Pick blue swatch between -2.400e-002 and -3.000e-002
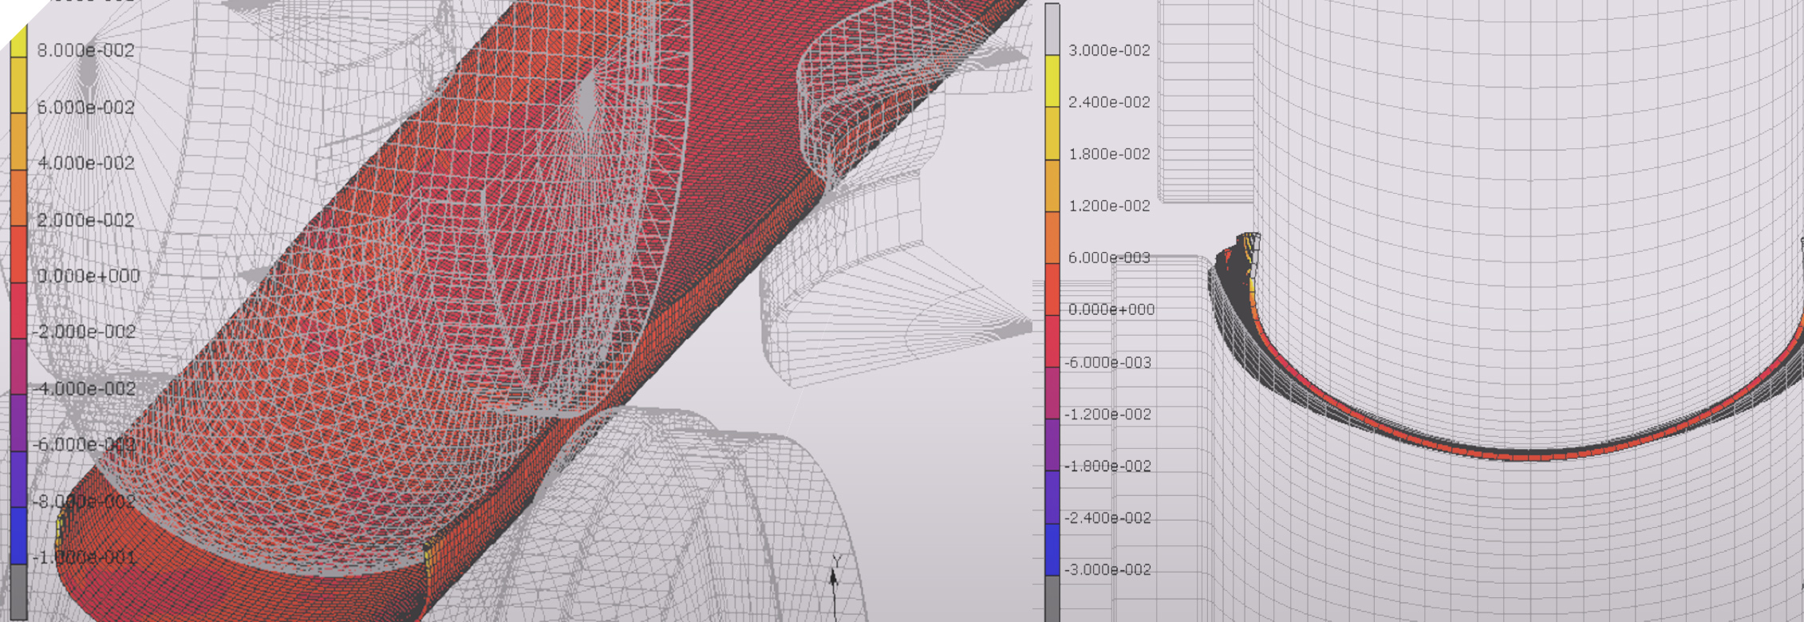 (1052, 549)
